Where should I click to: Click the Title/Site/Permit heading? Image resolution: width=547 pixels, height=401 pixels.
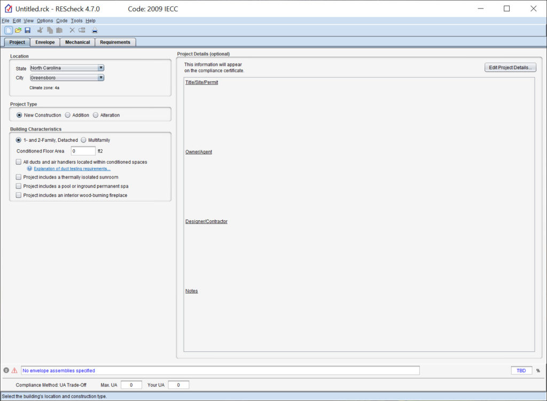coord(201,82)
